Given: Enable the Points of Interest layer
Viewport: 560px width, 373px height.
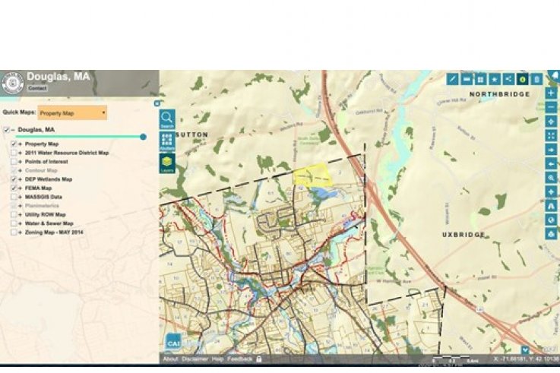Looking at the screenshot, I should pos(14,162).
